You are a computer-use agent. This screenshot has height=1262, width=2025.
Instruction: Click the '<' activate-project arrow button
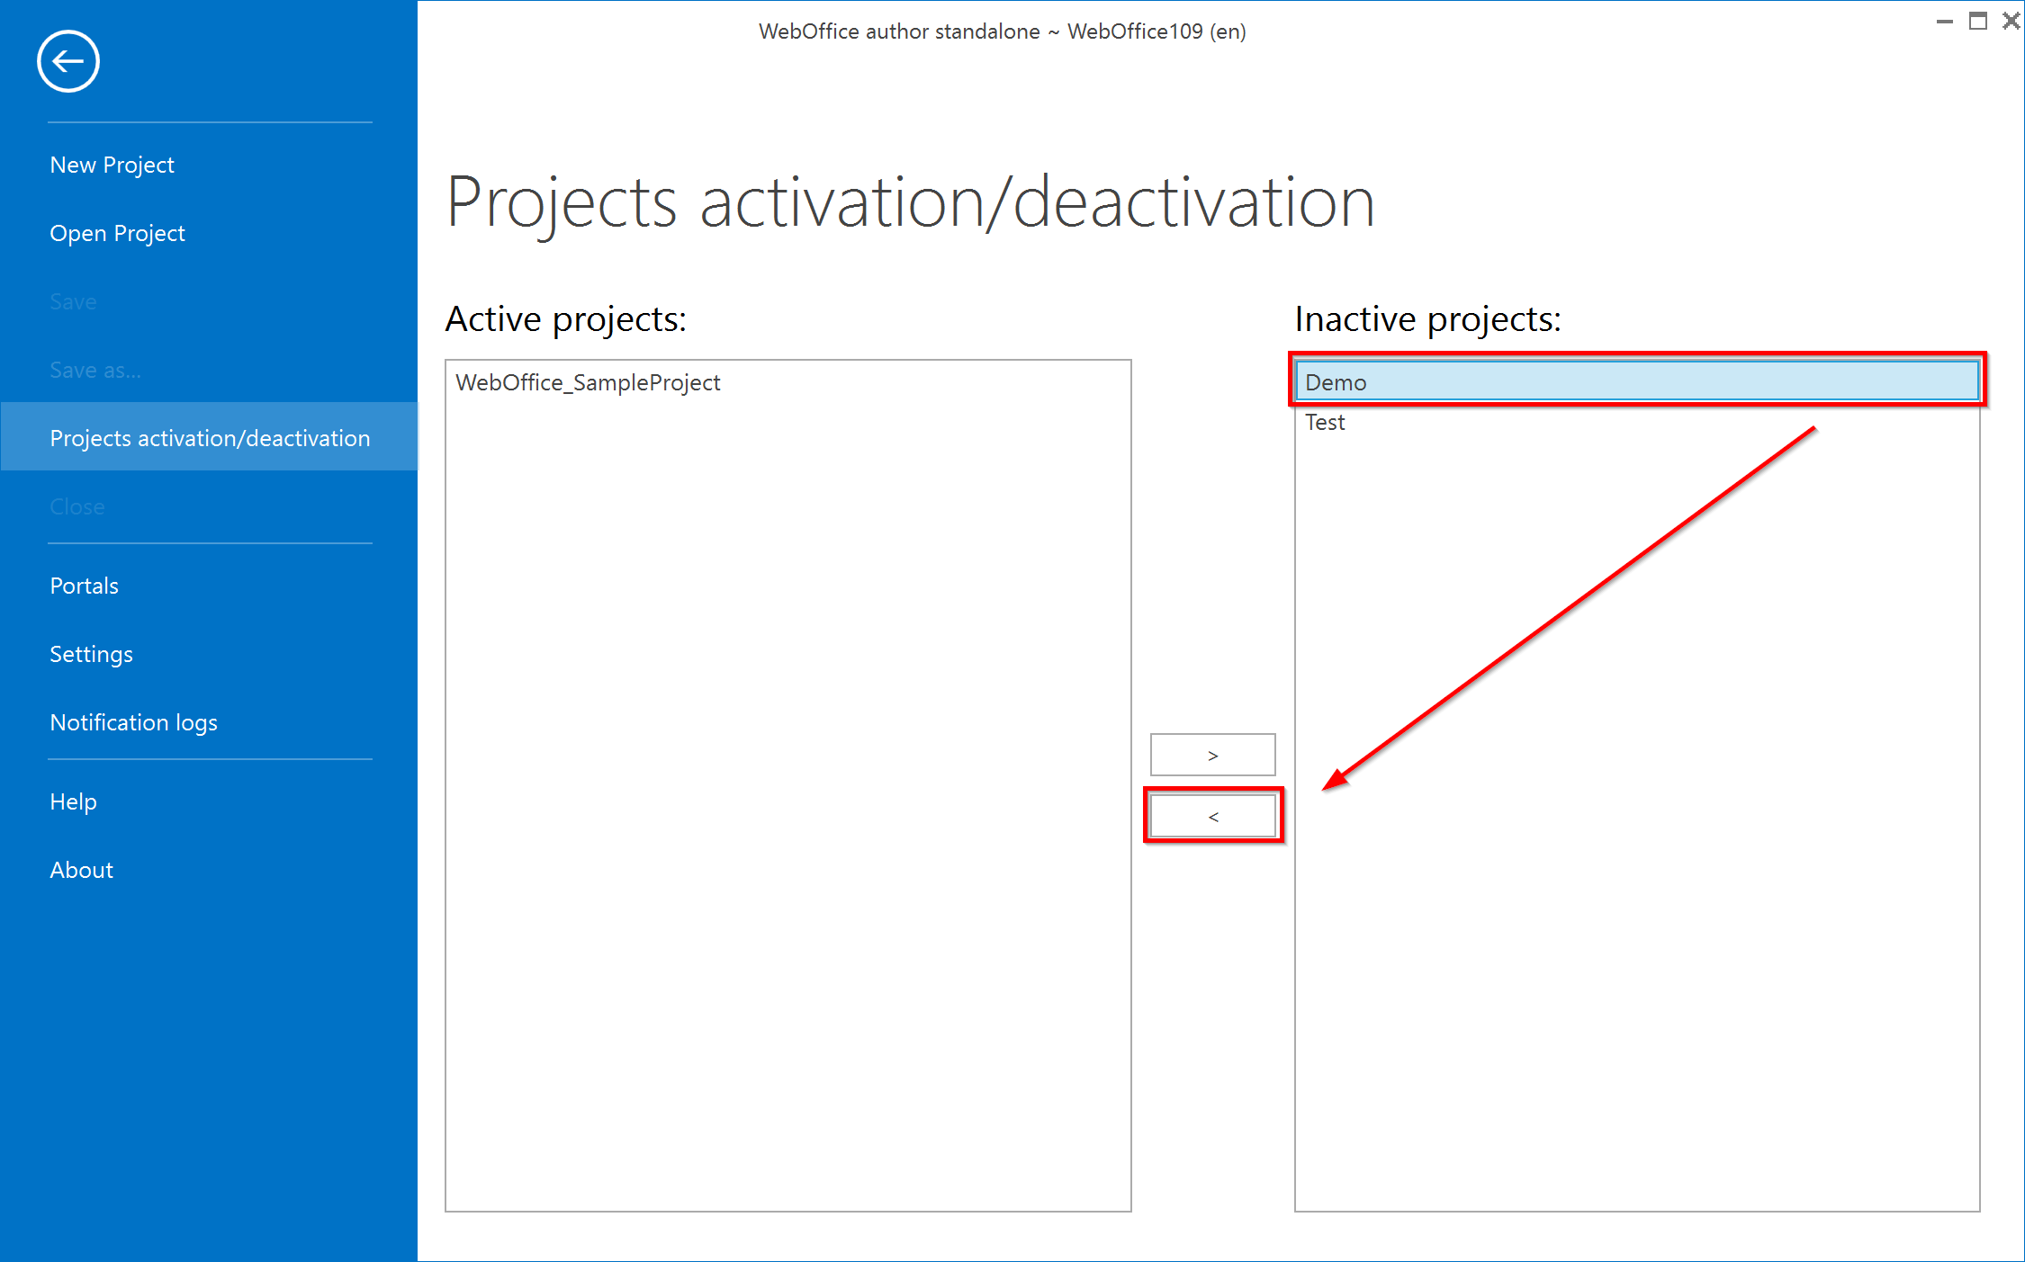[x=1212, y=816]
